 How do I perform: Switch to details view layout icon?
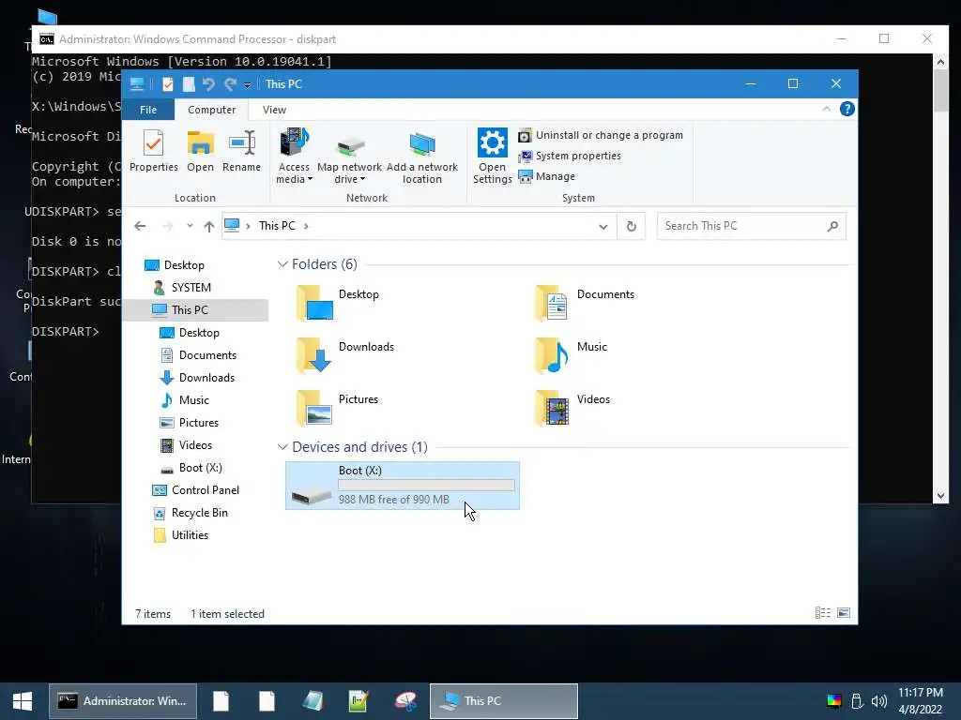[x=822, y=613]
